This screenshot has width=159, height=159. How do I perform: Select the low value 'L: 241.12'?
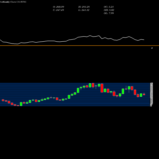(x=84, y=10)
